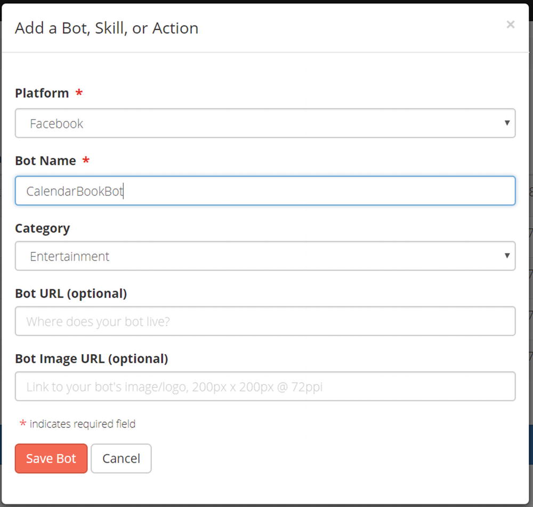Click the dialog title Add a Bot, Skill, or Action
Viewport: 533px width, 507px height.
(107, 28)
